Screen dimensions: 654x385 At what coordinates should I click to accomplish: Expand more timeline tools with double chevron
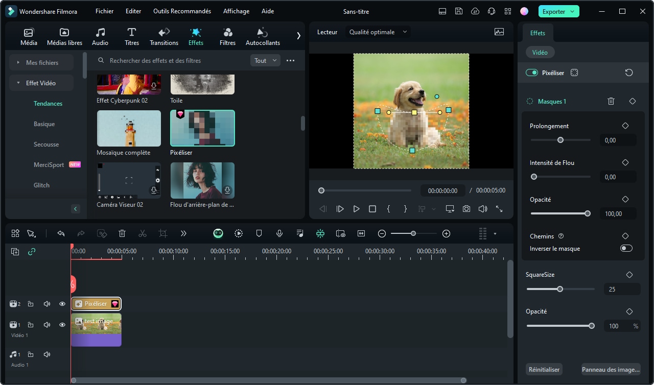(x=183, y=233)
